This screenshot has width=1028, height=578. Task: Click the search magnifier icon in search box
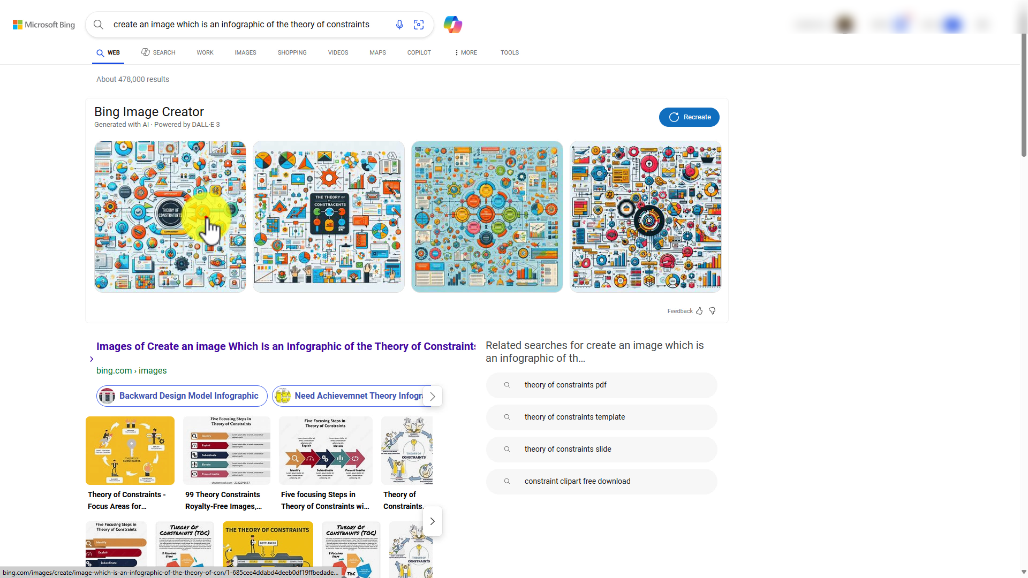tap(98, 25)
